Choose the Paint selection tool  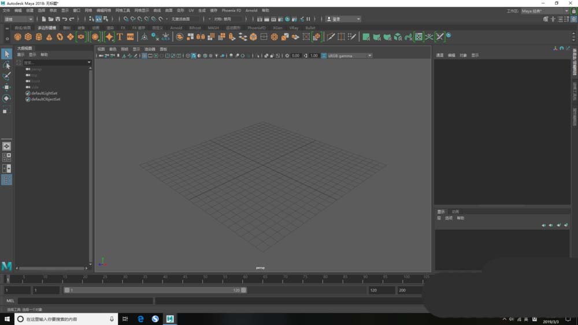pyautogui.click(x=6, y=76)
